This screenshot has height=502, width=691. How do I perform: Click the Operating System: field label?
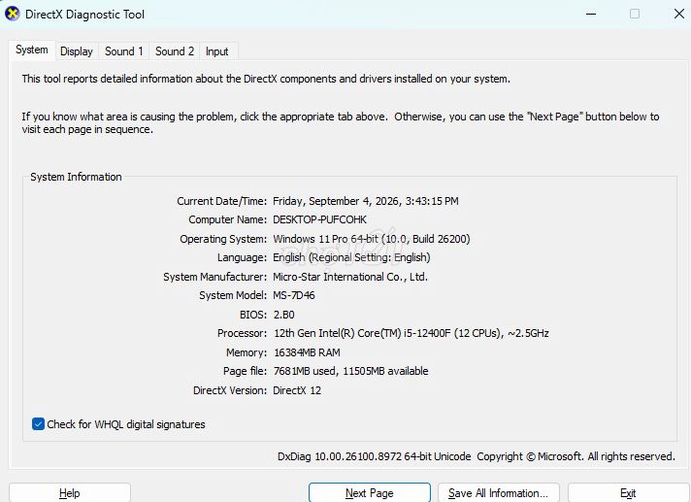(x=223, y=239)
